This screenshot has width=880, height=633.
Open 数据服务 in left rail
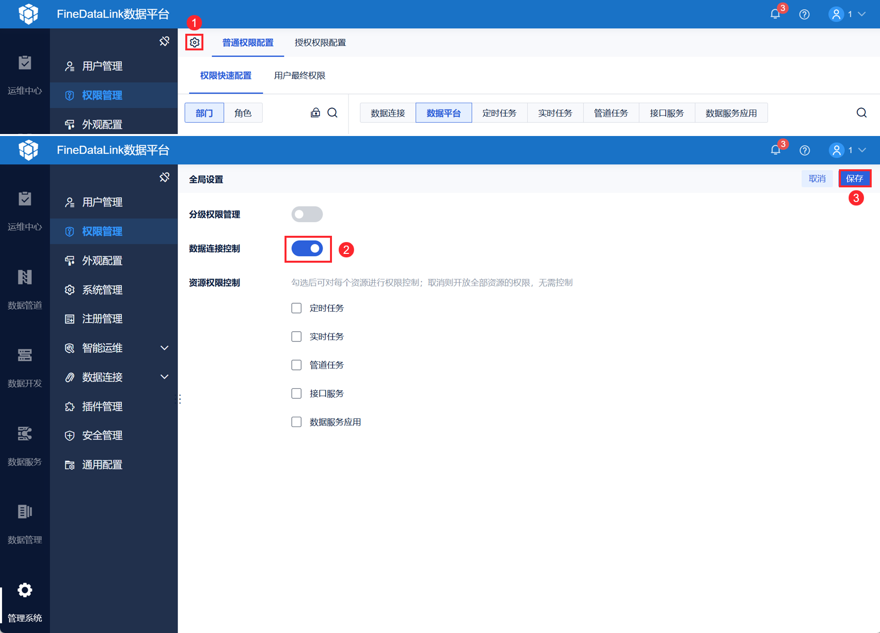click(25, 446)
